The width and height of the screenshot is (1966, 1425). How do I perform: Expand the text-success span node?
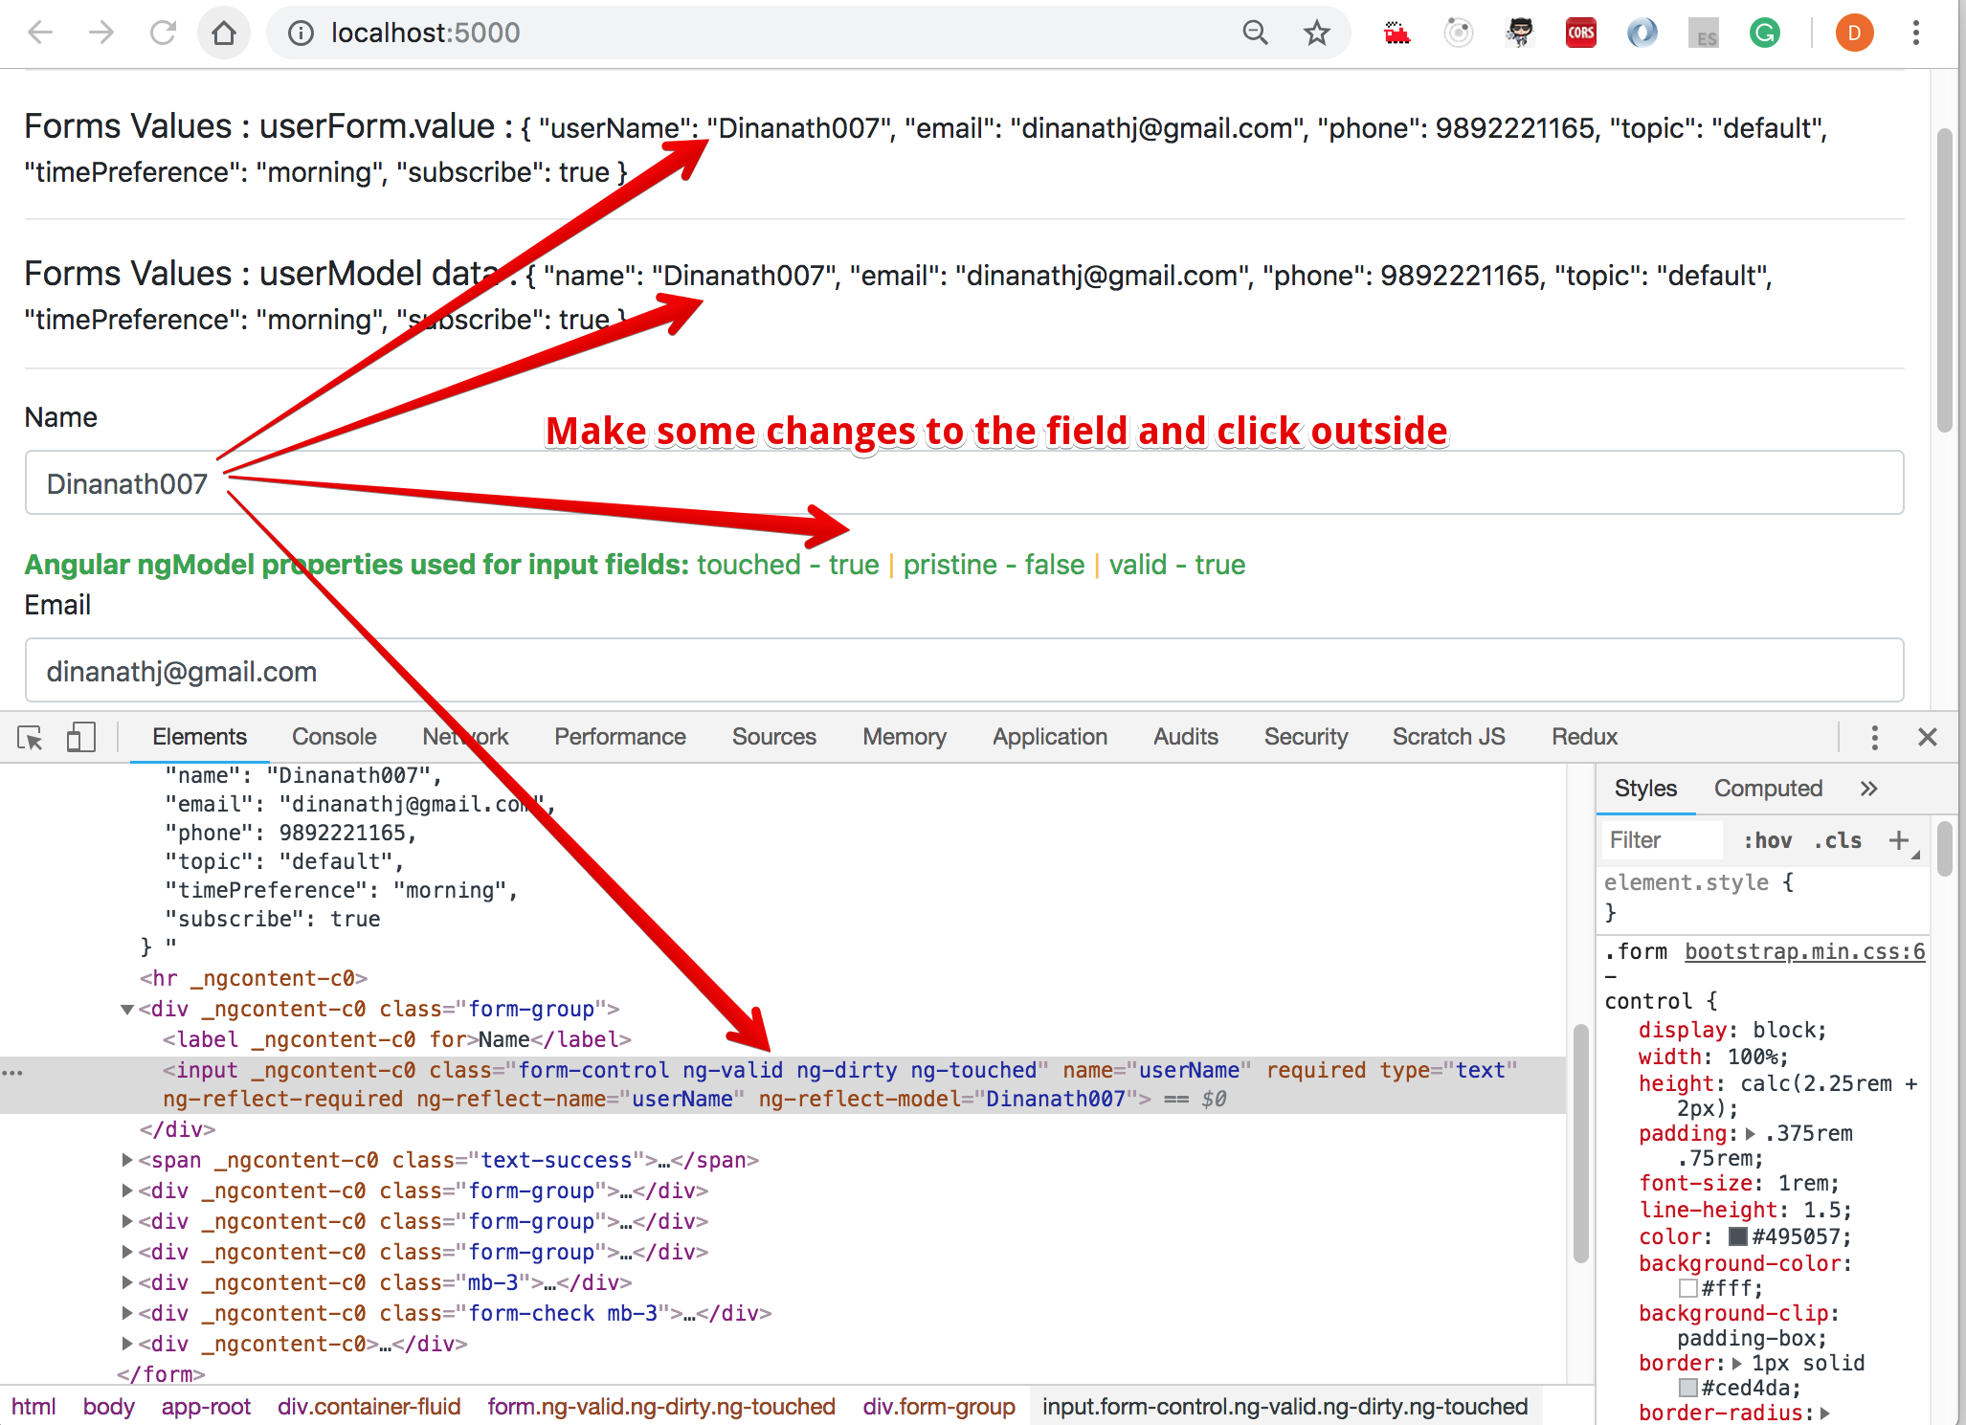tap(126, 1161)
